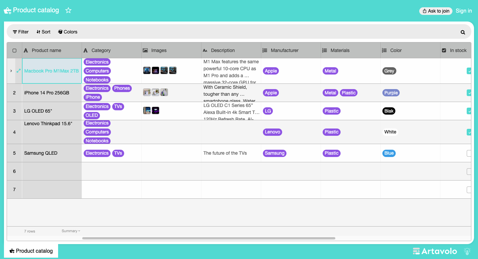Open first image thumbnail of LG OLED
This screenshot has height=259, width=478.
tap(147, 111)
